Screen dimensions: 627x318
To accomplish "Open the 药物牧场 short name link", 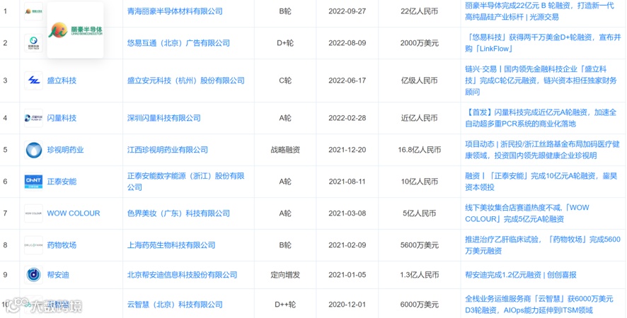I will pyautogui.click(x=62, y=245).
